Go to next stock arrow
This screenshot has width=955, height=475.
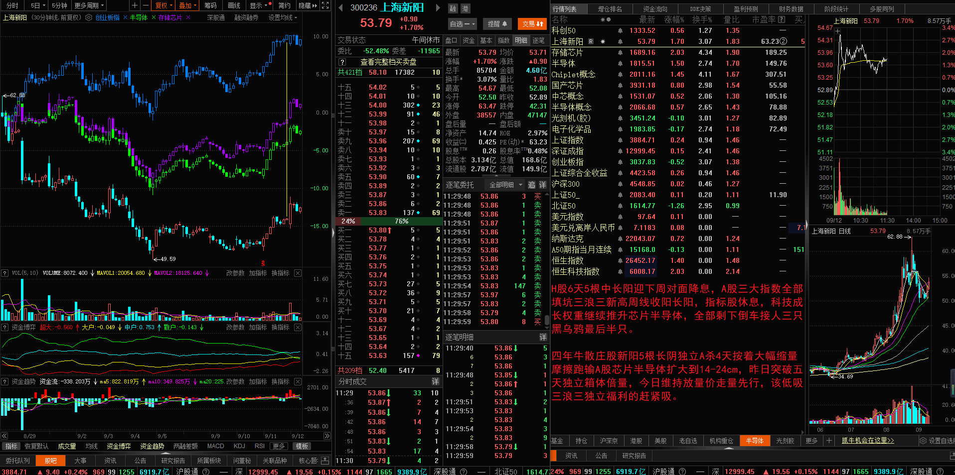coord(438,8)
